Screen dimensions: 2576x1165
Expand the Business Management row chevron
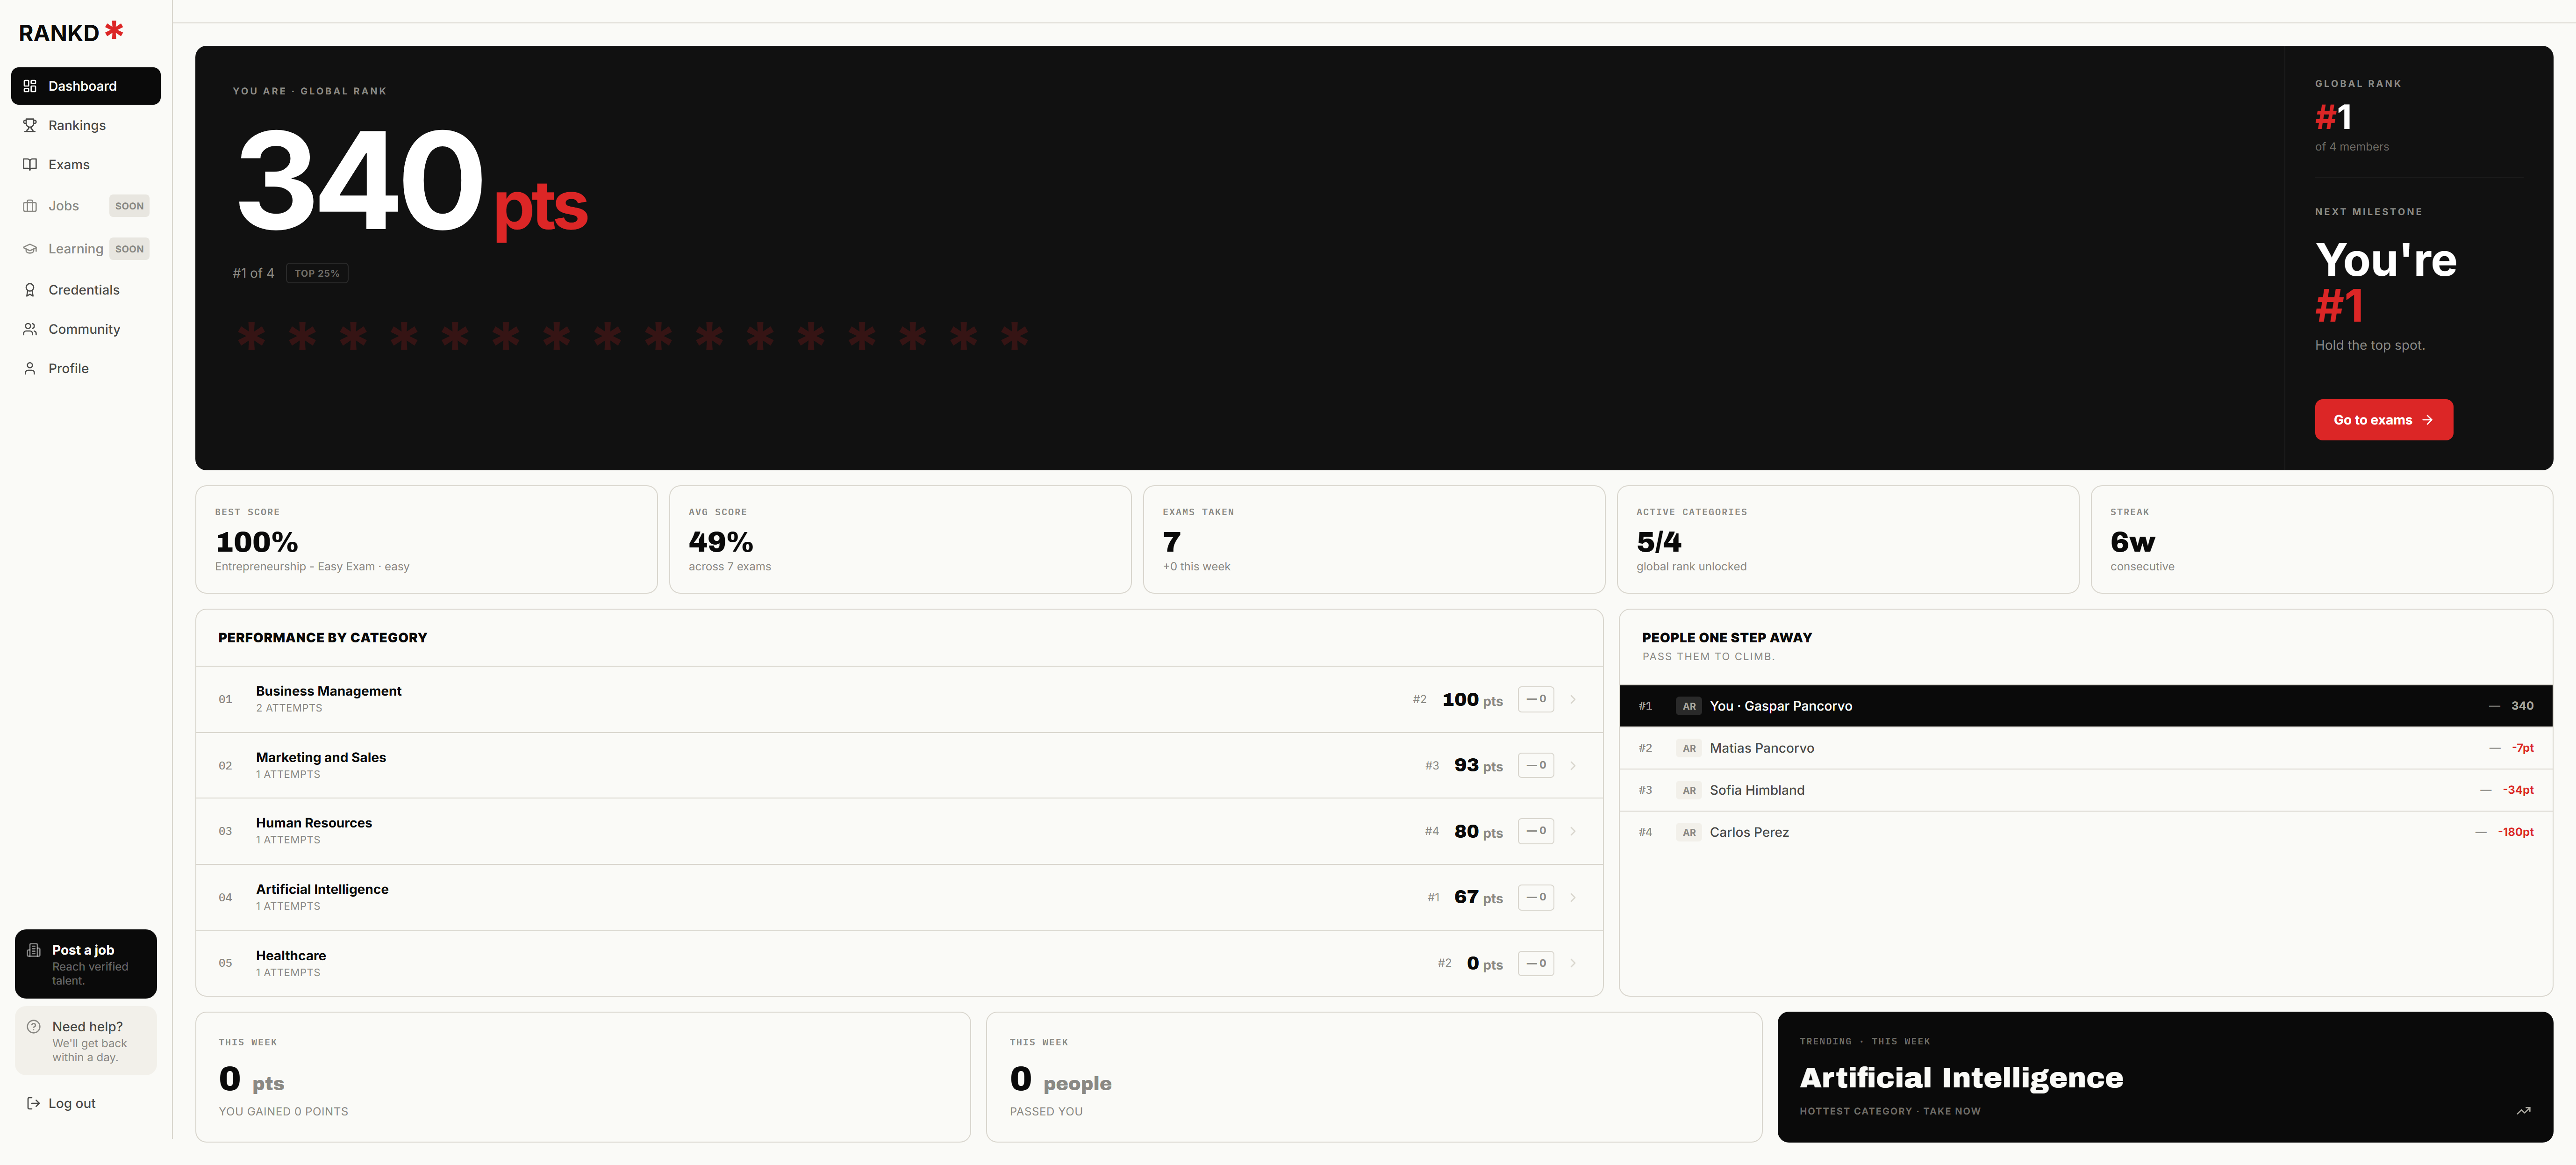tap(1573, 699)
